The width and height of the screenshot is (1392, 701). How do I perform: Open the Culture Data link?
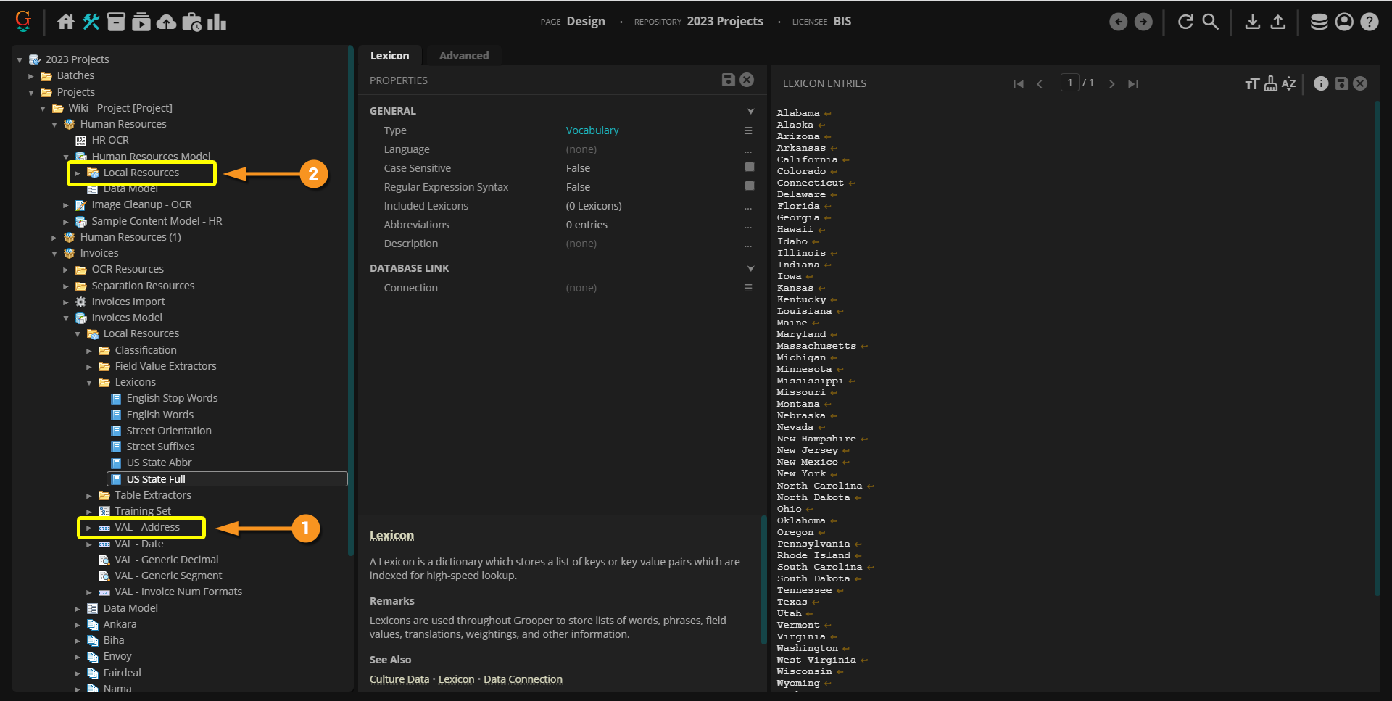click(399, 679)
